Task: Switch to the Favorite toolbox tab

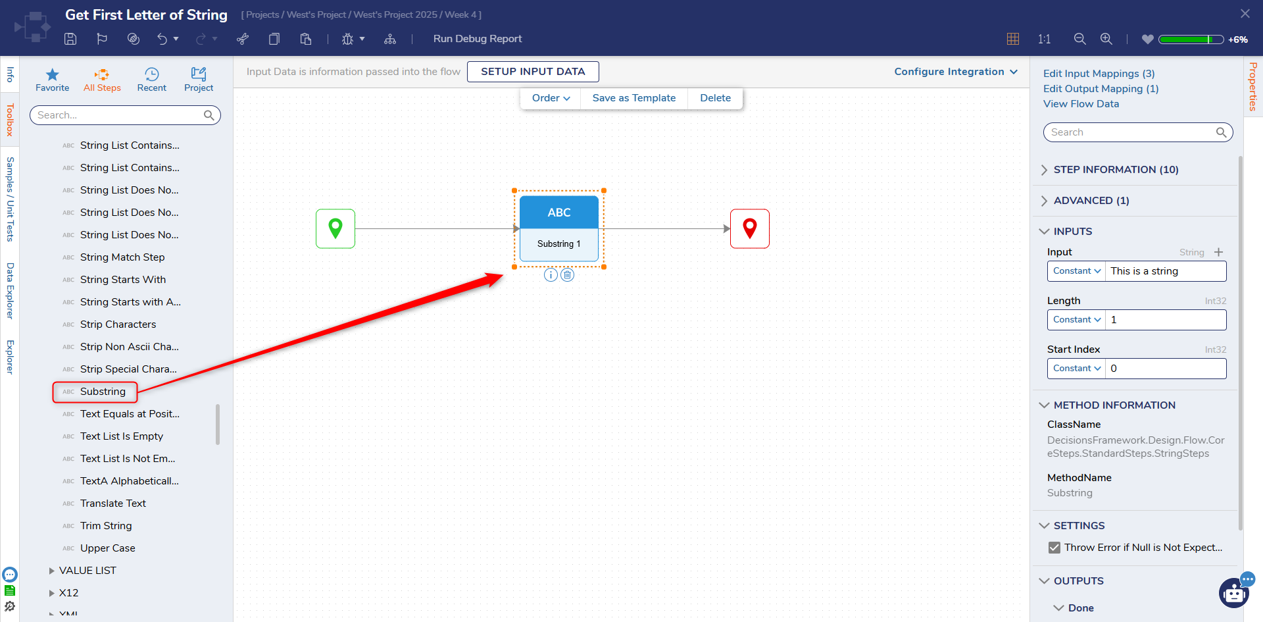Action: 52,80
